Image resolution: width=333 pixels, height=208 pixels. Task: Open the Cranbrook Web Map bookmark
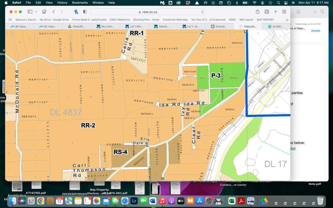(175, 19)
